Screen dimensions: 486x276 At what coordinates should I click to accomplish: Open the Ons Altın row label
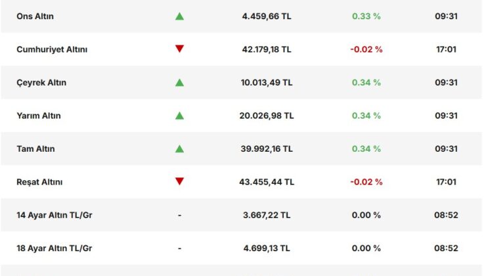click(x=35, y=16)
